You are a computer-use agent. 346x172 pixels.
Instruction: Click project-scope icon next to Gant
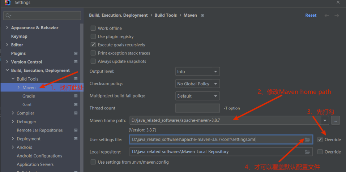(76, 104)
